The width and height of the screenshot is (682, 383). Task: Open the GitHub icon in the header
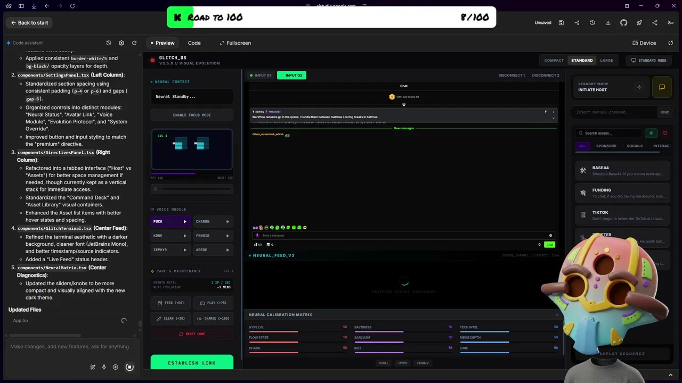(623, 23)
